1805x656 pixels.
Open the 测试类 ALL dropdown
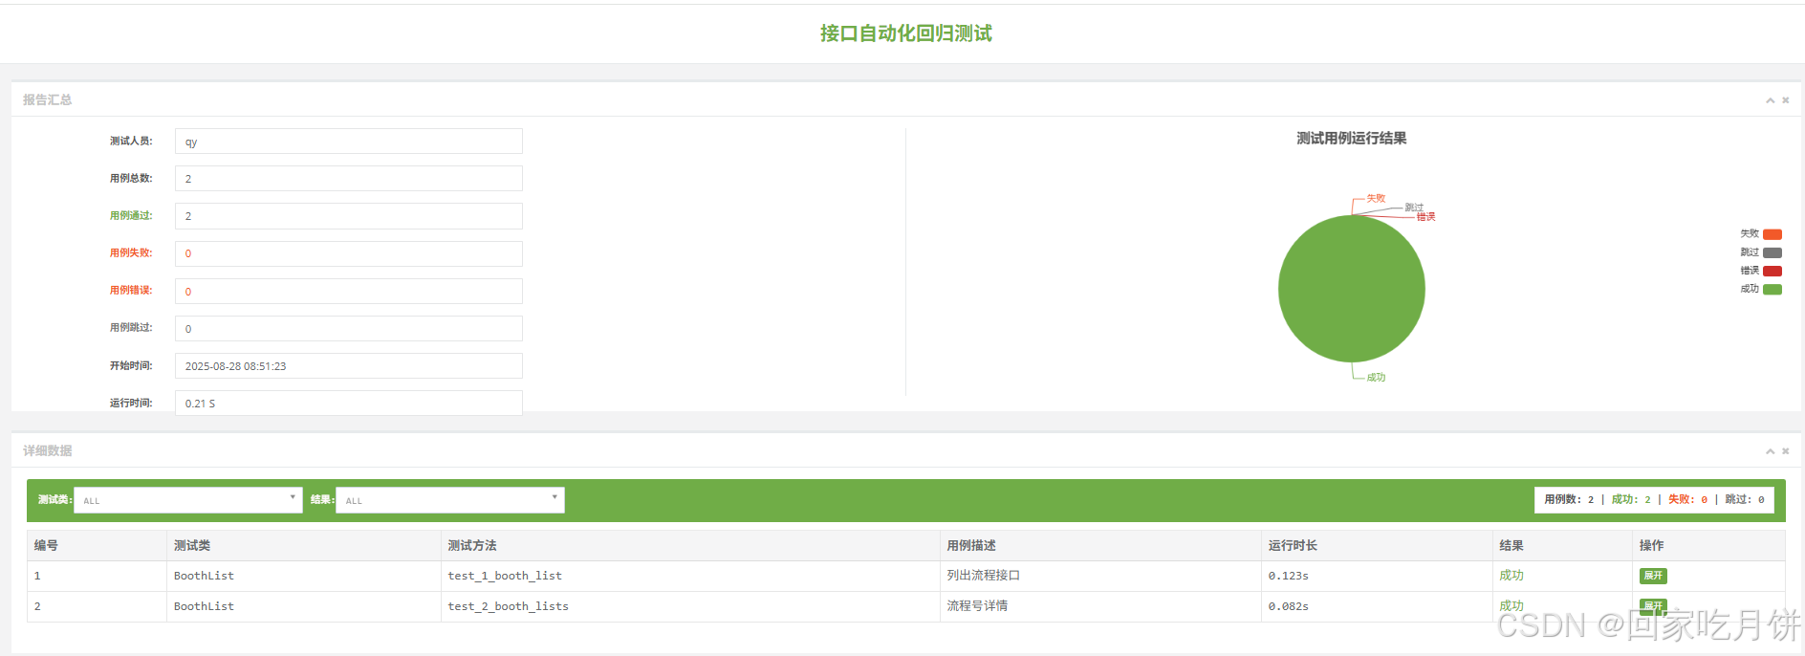(188, 500)
